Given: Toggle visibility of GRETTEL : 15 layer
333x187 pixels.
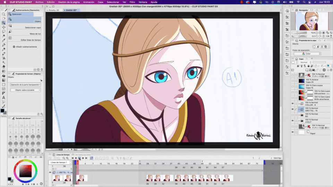Looking at the screenshot, I should [293, 109].
